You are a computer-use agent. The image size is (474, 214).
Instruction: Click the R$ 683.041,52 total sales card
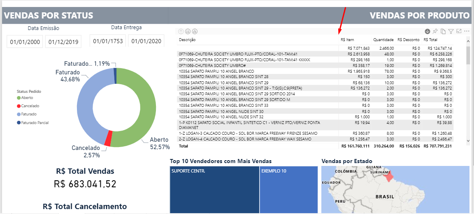click(85, 184)
